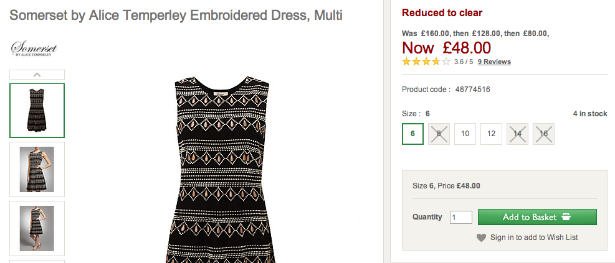Click the wish list heart icon
615x263 pixels.
coord(481,238)
